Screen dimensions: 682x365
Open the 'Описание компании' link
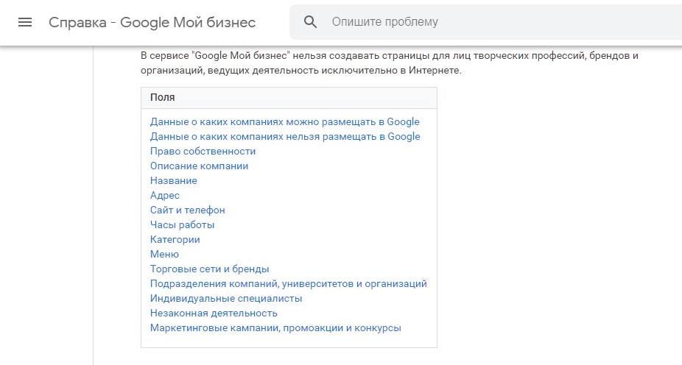coord(199,166)
